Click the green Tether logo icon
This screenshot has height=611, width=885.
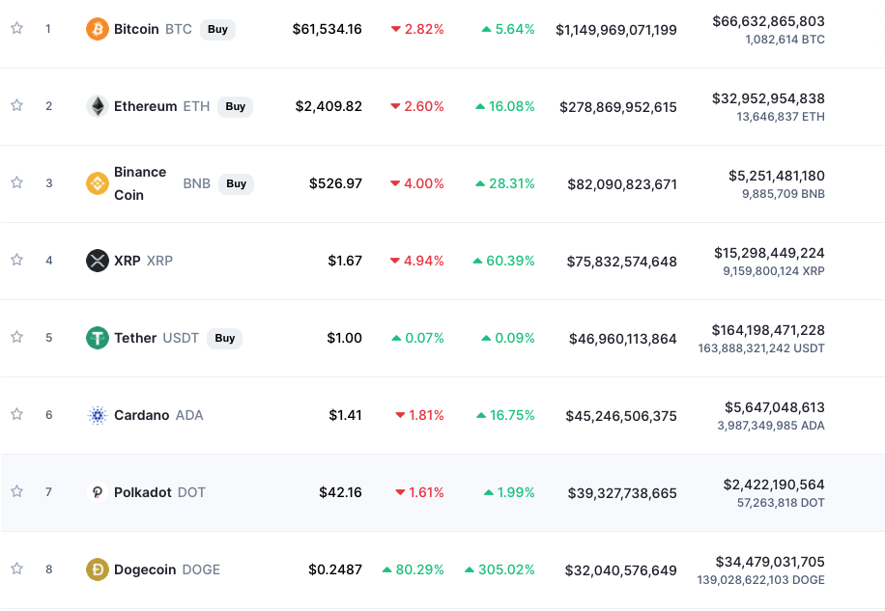[x=97, y=338]
